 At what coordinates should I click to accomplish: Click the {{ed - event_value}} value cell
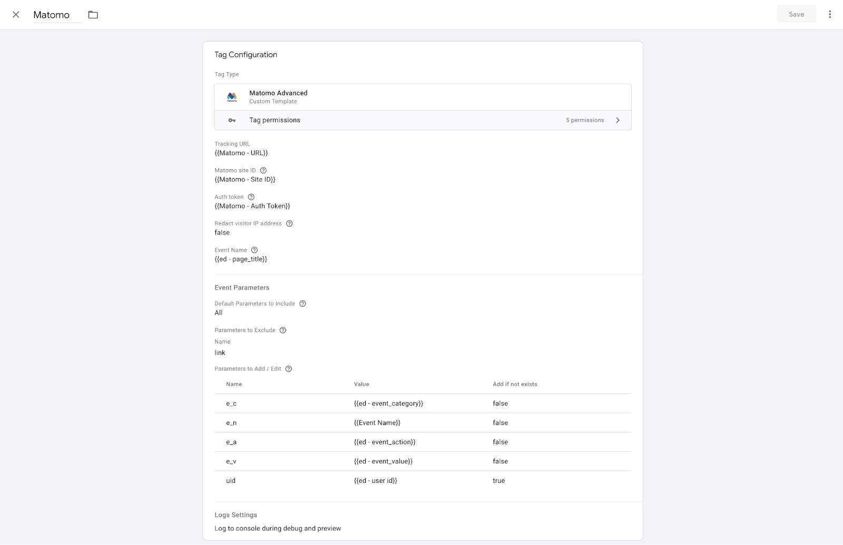point(383,461)
